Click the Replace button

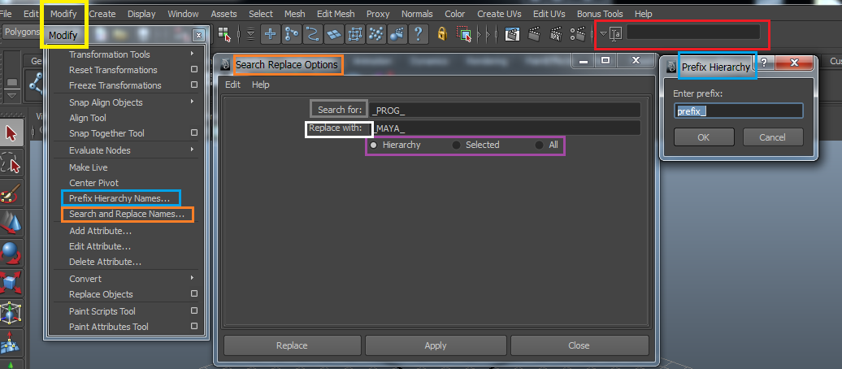[292, 345]
